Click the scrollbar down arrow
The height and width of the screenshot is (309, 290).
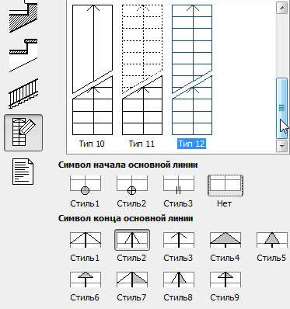tap(281, 146)
